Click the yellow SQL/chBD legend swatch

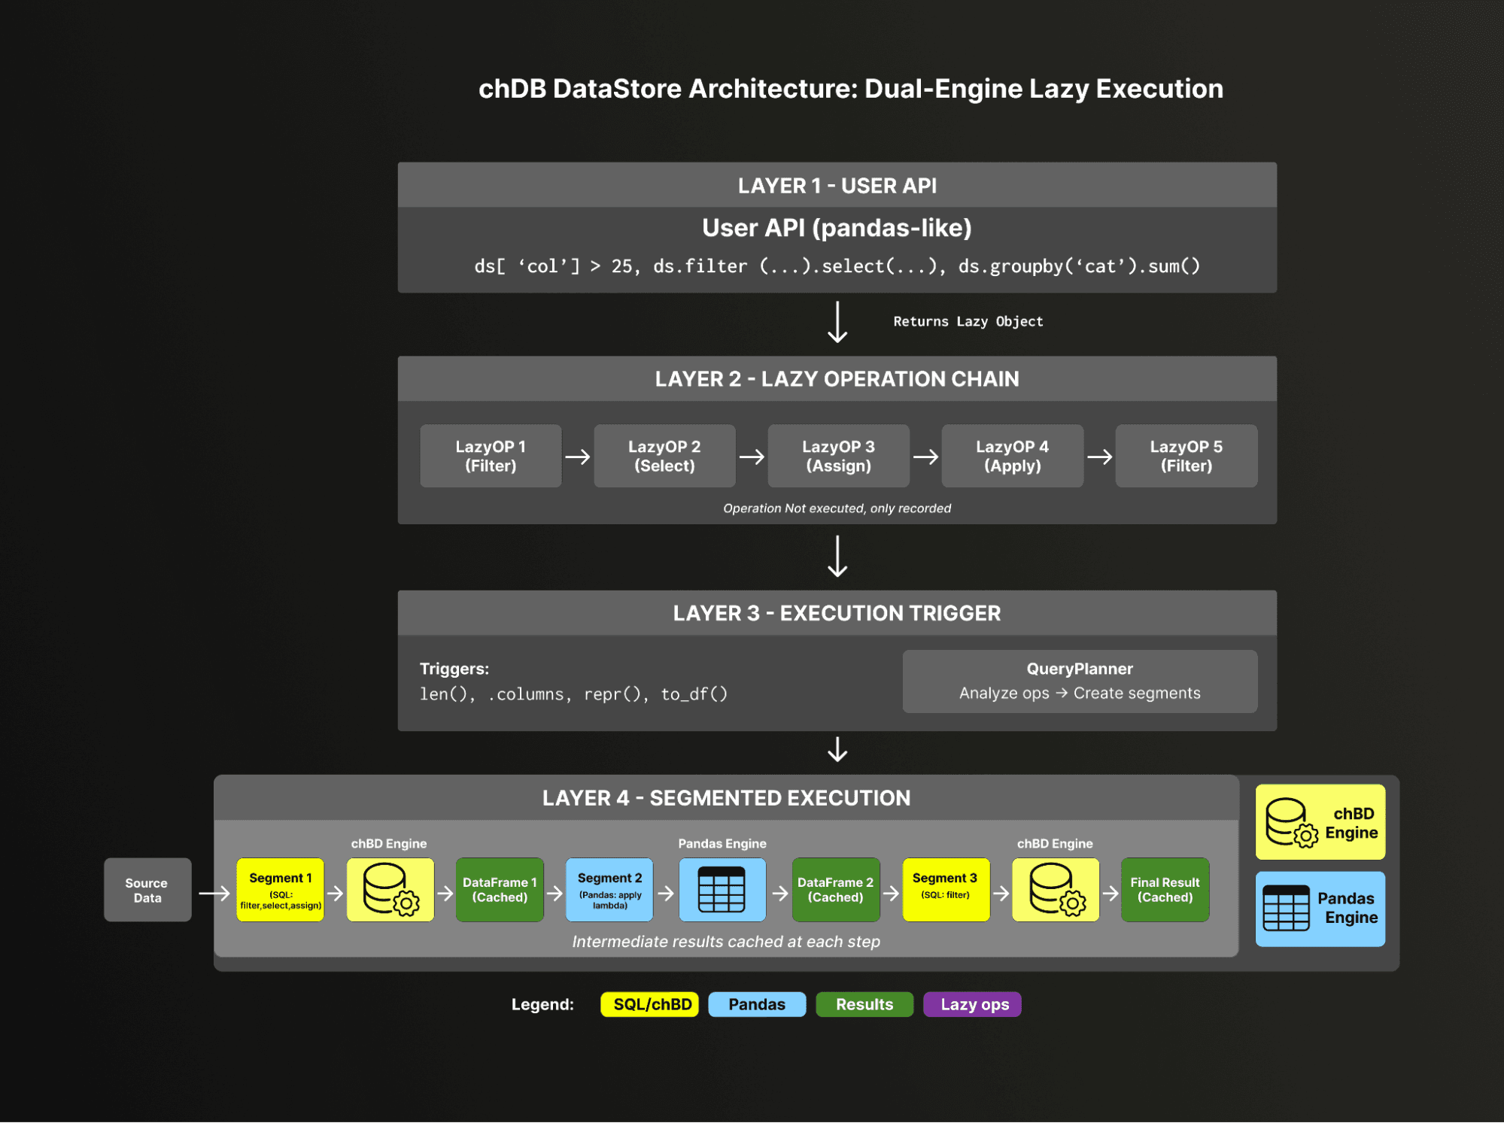tap(649, 1004)
